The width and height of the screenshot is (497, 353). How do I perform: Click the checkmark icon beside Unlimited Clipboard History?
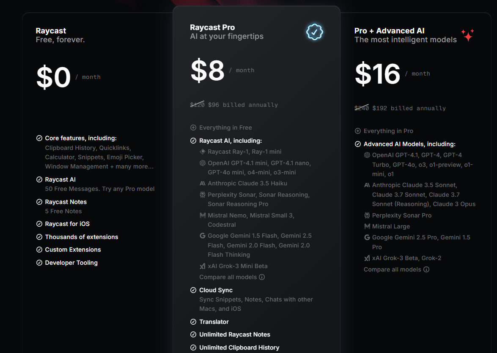tap(193, 348)
